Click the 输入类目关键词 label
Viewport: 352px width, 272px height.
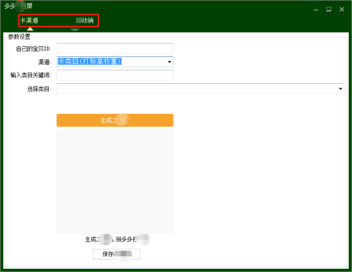pyautogui.click(x=31, y=75)
